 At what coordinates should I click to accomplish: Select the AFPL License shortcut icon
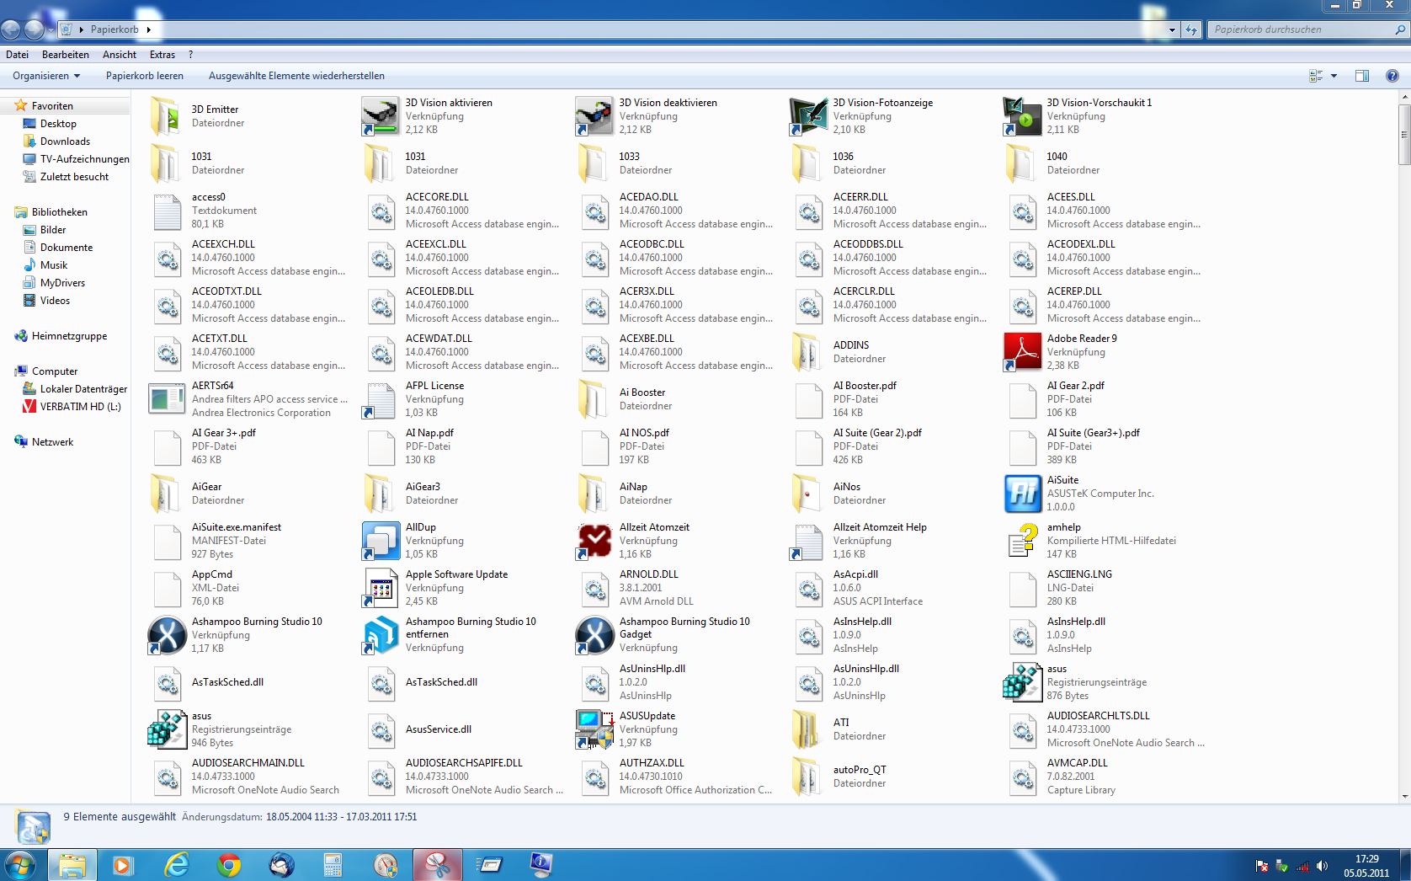point(381,399)
